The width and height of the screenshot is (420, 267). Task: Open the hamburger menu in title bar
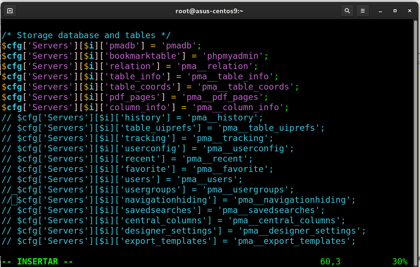point(362,11)
